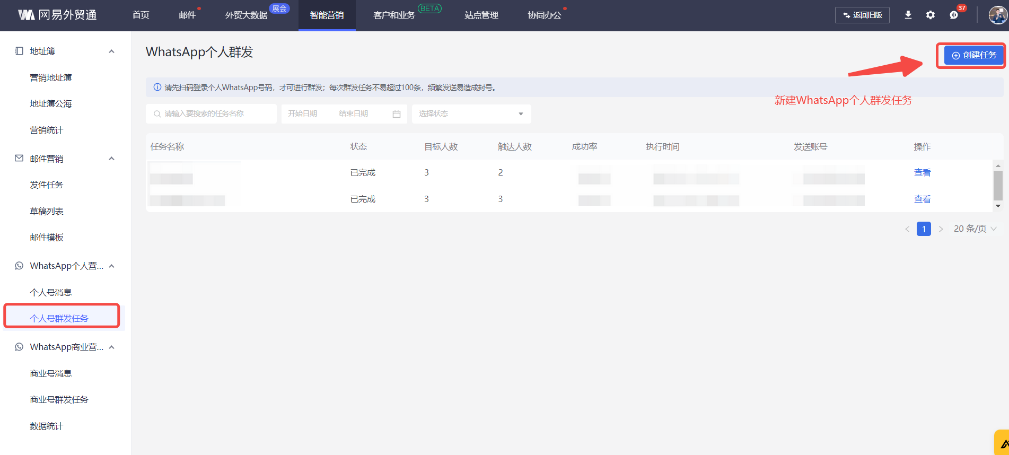Click the 创建任务 button
Screen dimensions: 1009x455
tap(973, 55)
